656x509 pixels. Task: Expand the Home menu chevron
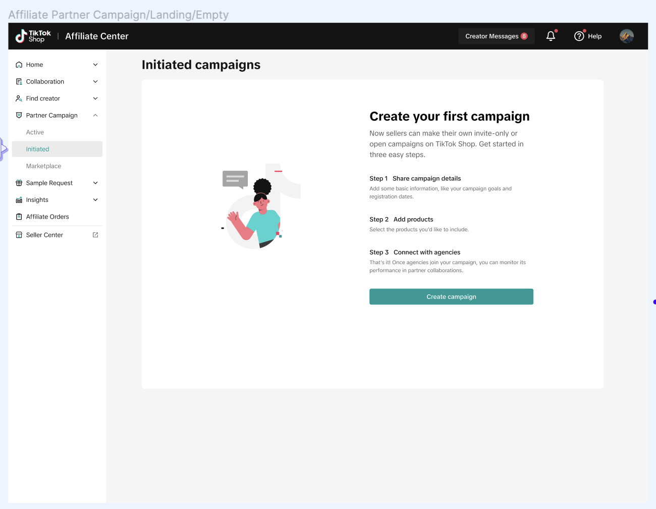(95, 65)
